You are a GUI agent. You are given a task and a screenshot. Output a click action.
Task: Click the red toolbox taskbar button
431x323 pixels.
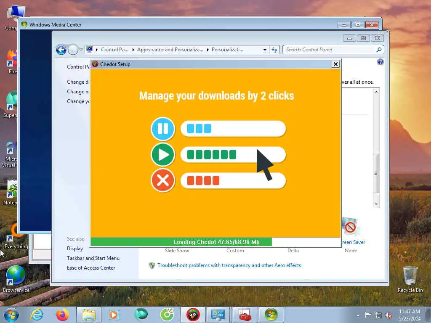tap(245, 315)
